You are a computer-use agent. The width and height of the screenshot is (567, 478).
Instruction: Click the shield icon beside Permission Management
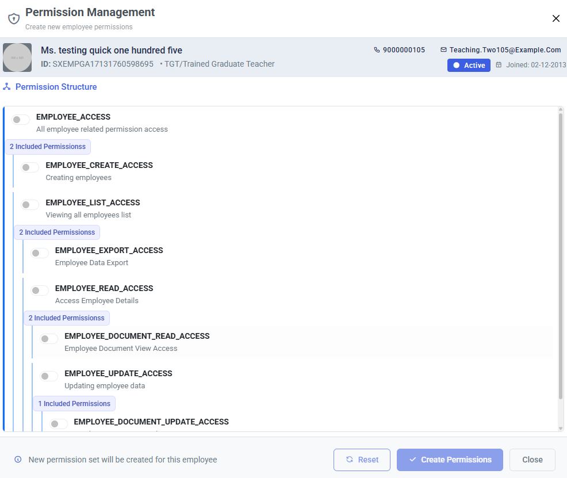(x=14, y=18)
